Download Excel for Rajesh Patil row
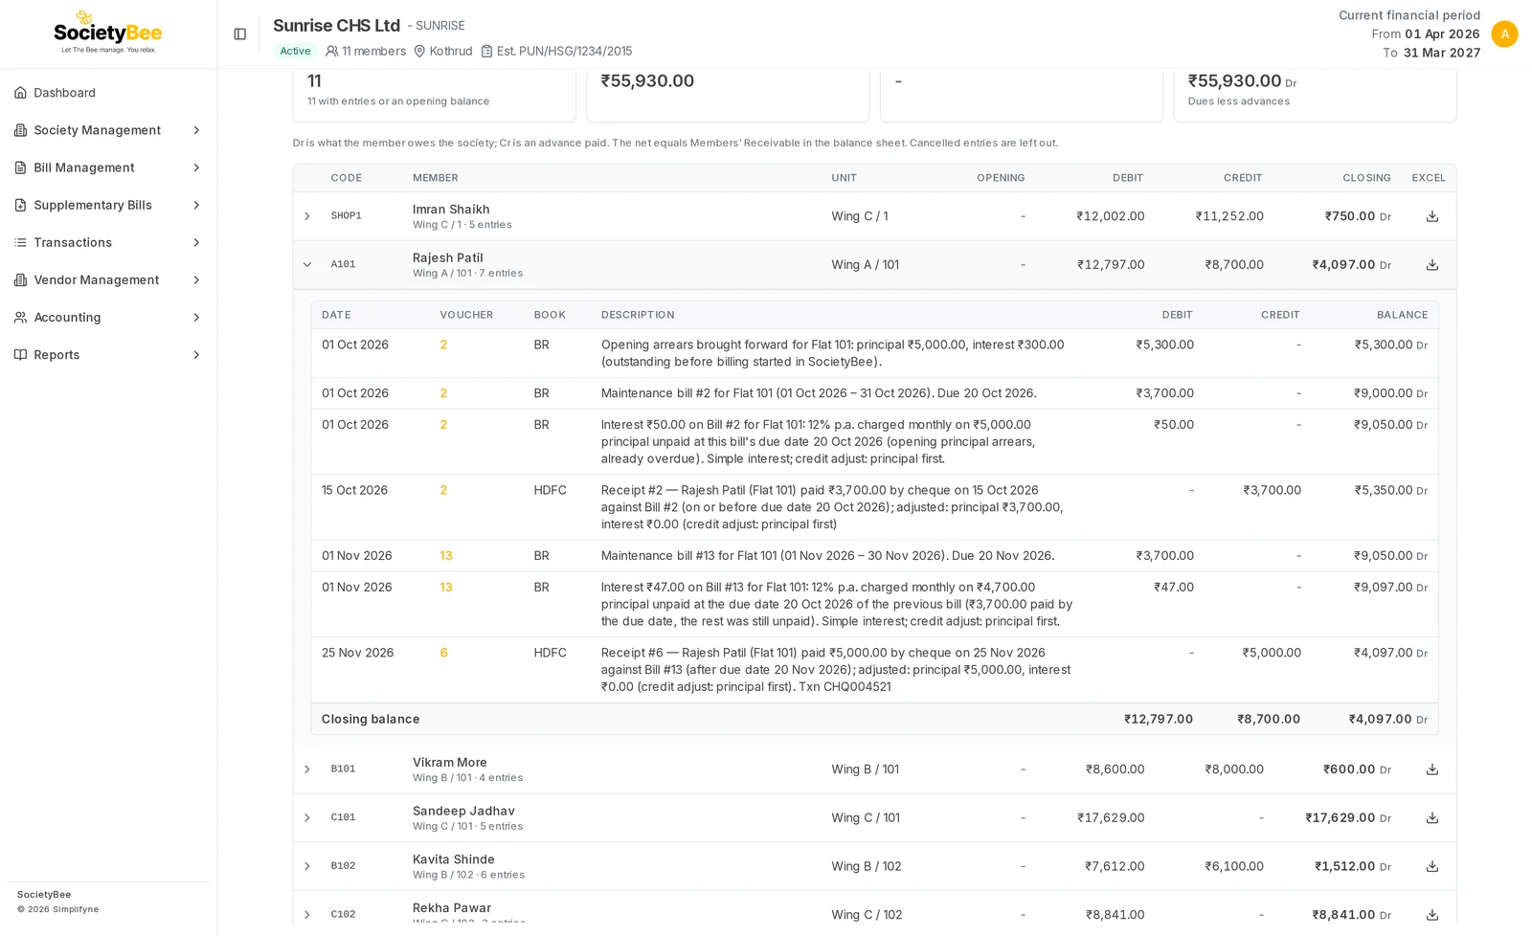Screen dimensions: 1532x936 [1431, 265]
